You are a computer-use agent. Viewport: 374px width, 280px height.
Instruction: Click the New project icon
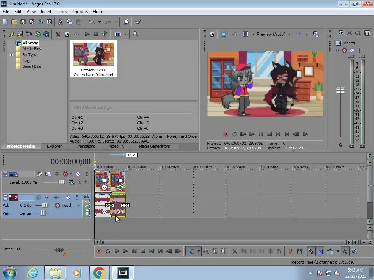click(5, 22)
